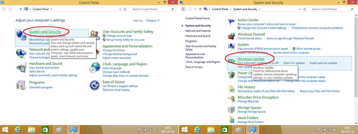Image resolution: width=358 pixels, height=134 pixels.
Task: Click Install optional updates link
Action: (323, 63)
